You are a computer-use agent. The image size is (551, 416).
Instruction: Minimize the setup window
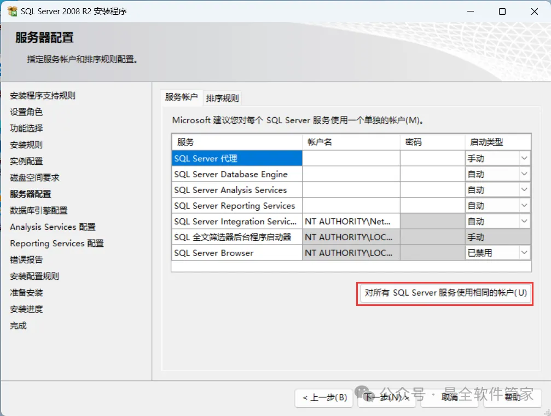(x=471, y=11)
